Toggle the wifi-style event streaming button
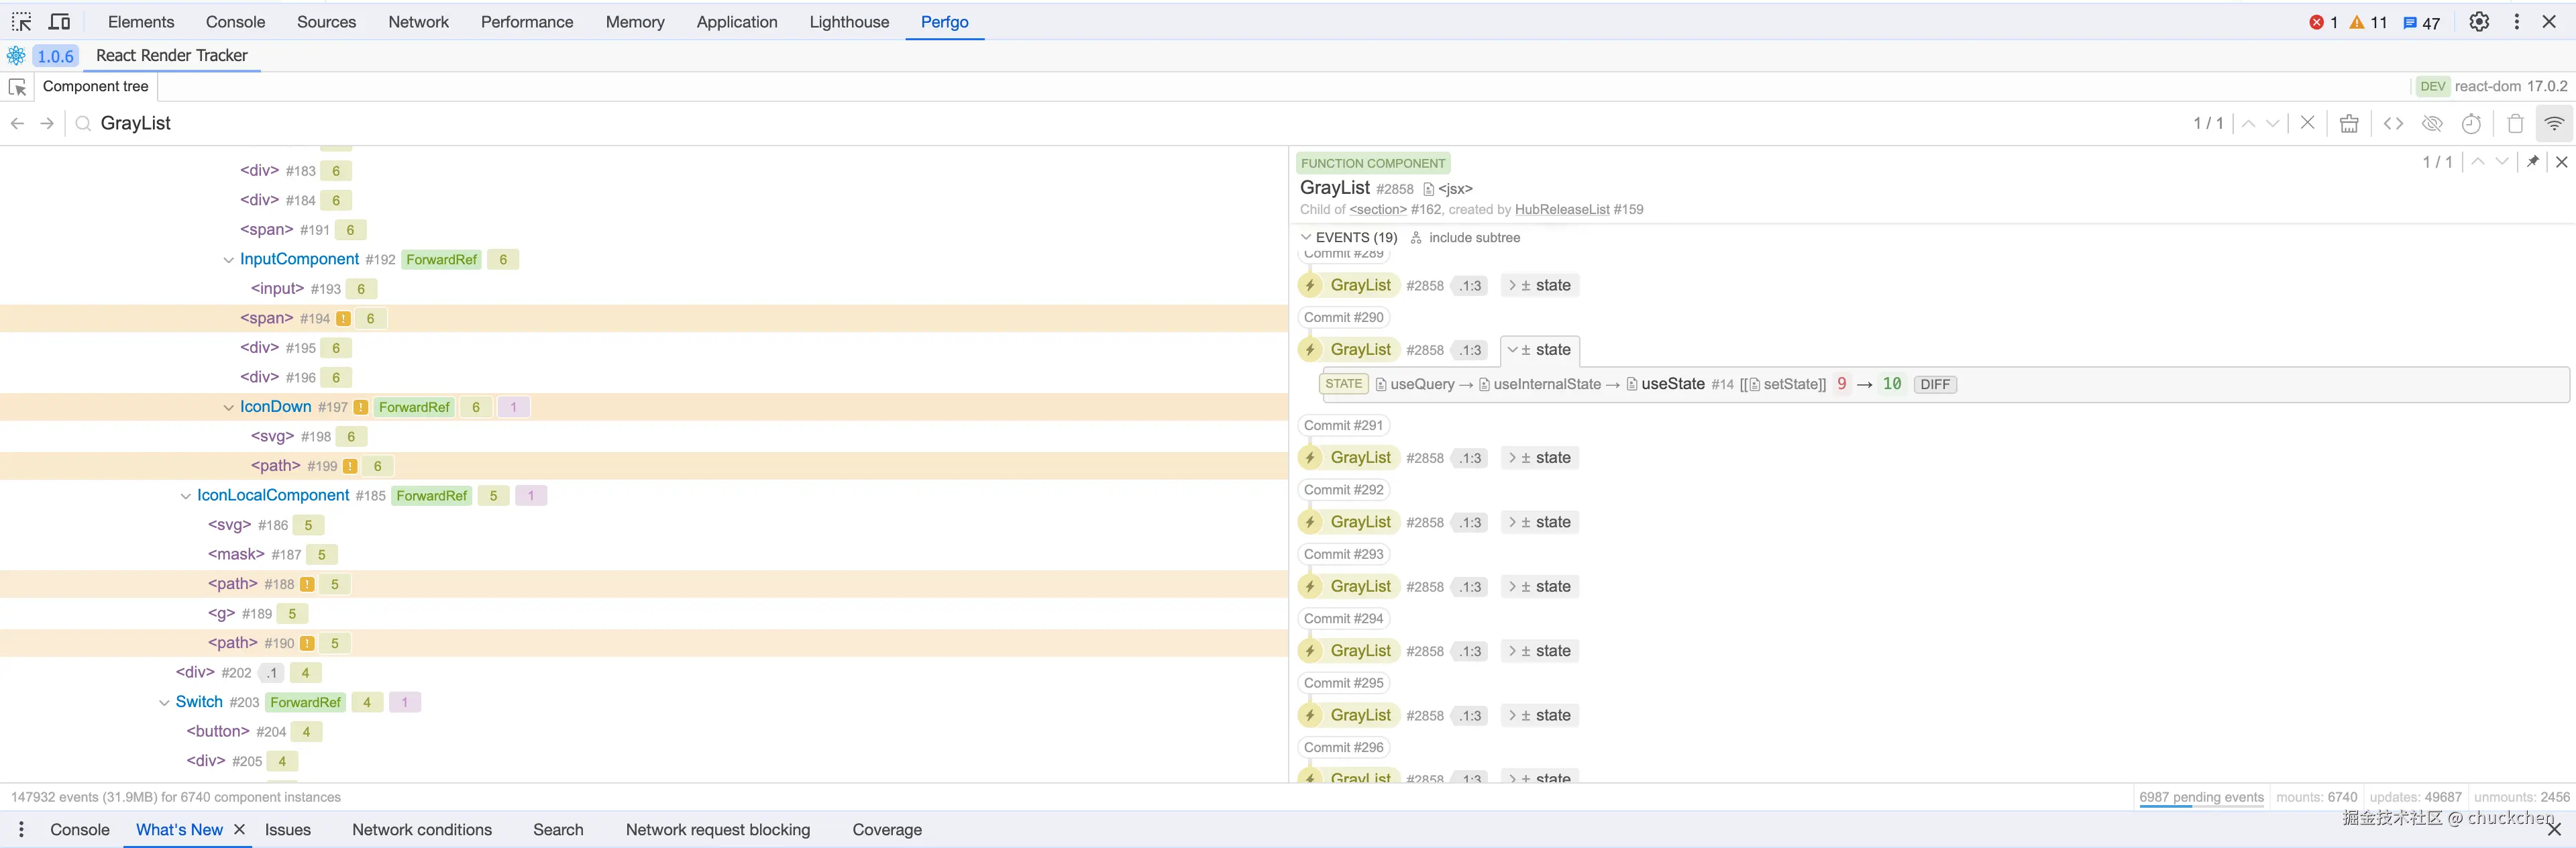The width and height of the screenshot is (2576, 848). click(x=2554, y=123)
